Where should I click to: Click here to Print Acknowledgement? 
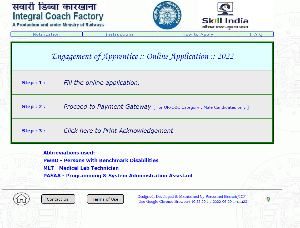pyautogui.click(x=118, y=131)
